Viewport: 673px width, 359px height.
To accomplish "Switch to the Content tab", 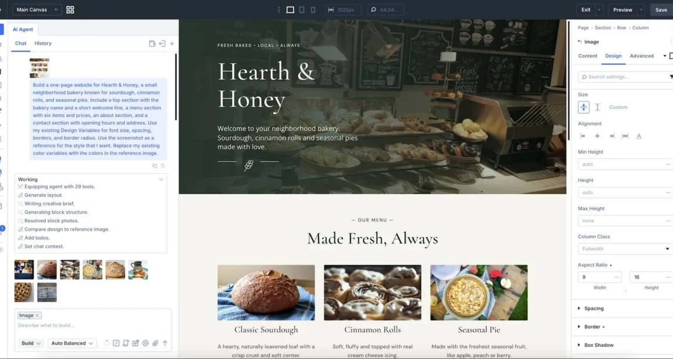I will coord(588,56).
